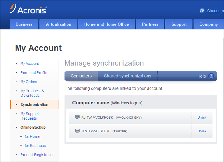This screenshot has width=224, height=162.
Task: Click the TESTER-SETSETST computer icon
Action: [77, 131]
